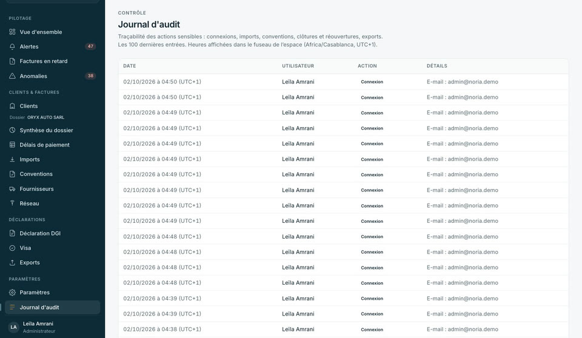Click Leïla Amrani in 04:38 row
The image size is (582, 338).
click(x=298, y=329)
